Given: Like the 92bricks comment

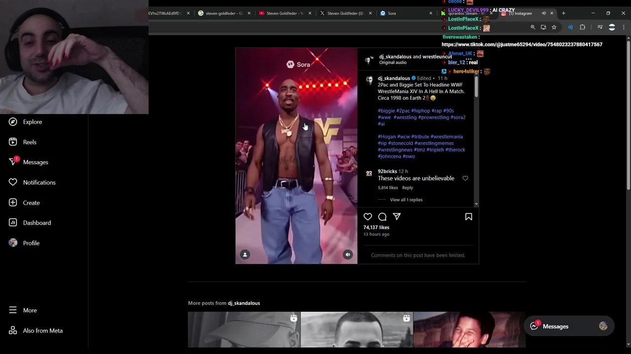Looking at the screenshot, I should [x=465, y=178].
